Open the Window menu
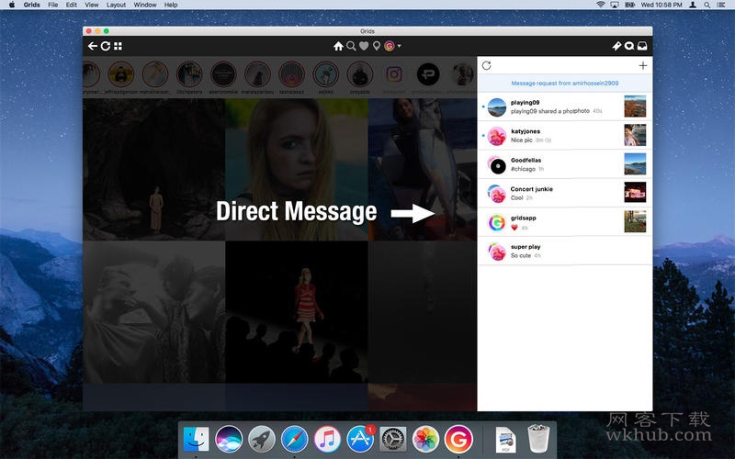735x459 pixels. click(145, 5)
